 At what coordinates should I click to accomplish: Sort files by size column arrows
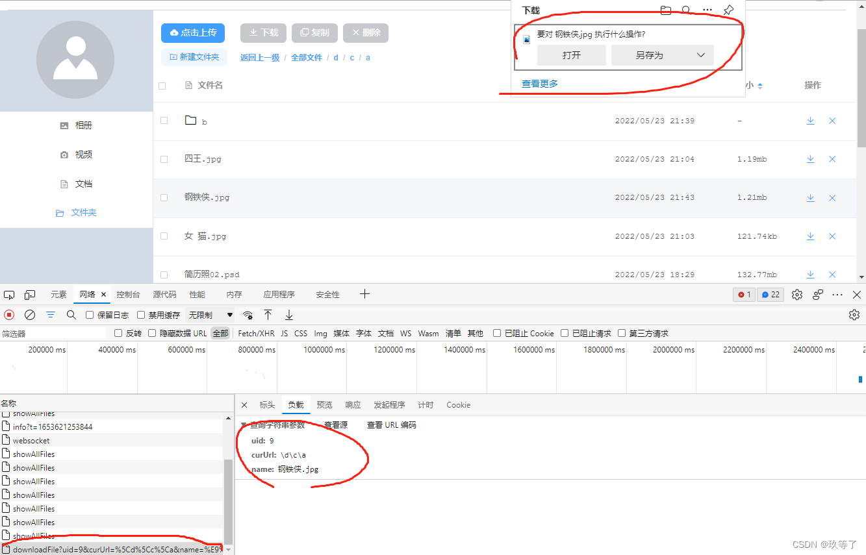[x=760, y=86]
